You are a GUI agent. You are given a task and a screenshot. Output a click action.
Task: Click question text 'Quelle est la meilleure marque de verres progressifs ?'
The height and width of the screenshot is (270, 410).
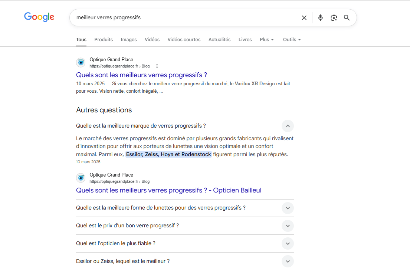pyautogui.click(x=141, y=126)
